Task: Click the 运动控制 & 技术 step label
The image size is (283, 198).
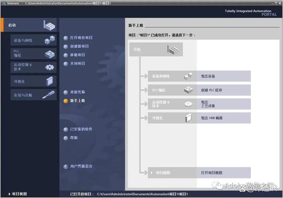Action: 161,104
